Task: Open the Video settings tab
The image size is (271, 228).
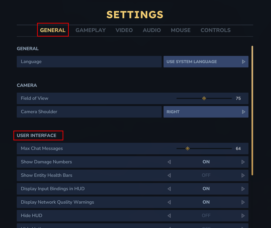Action: coord(124,30)
